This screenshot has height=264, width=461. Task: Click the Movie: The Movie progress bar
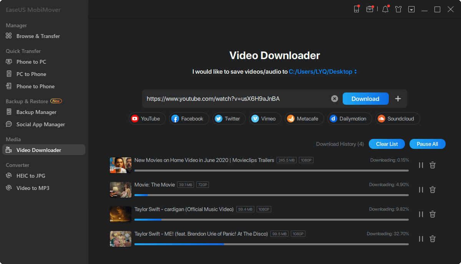(x=272, y=195)
